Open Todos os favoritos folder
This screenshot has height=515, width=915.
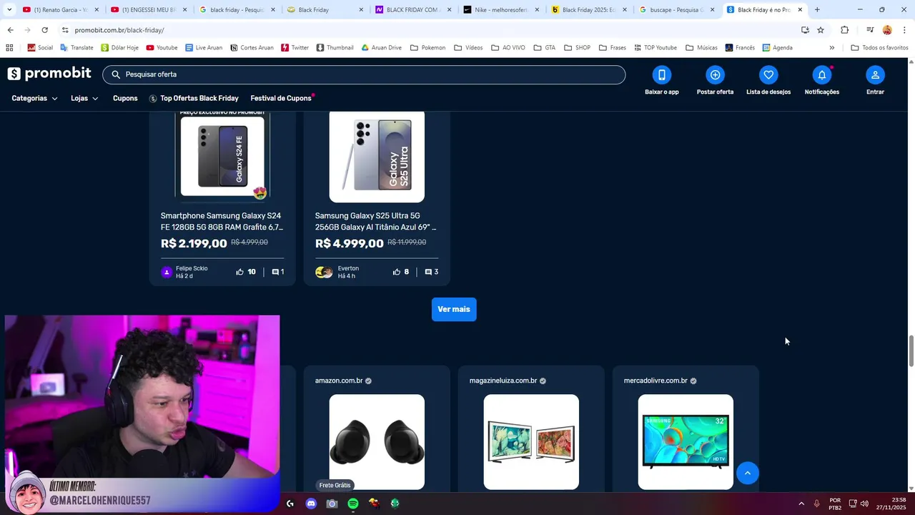(879, 48)
